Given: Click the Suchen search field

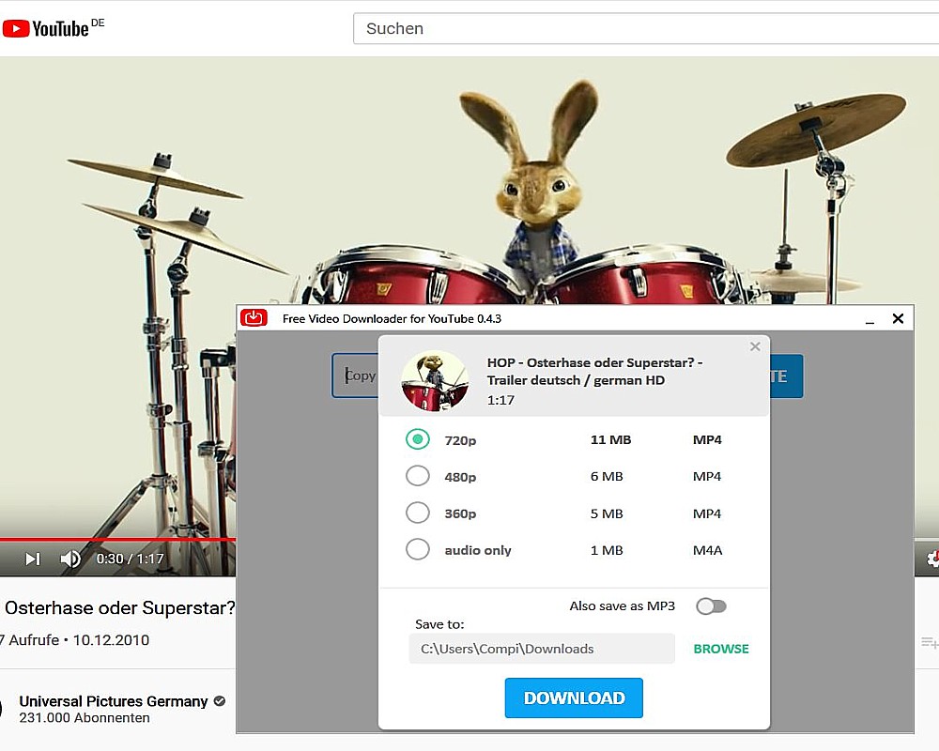Looking at the screenshot, I should 646,28.
